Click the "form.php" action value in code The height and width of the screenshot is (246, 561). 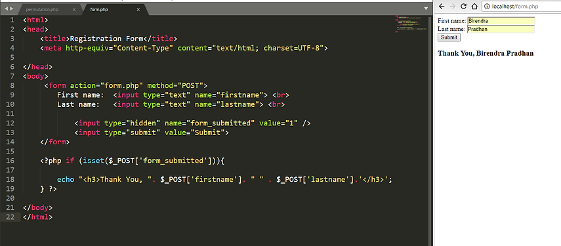121,85
